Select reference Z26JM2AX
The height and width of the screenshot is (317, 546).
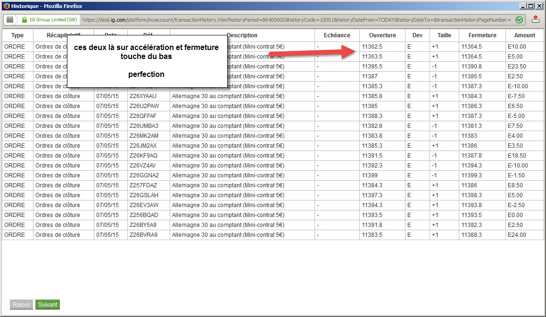coord(143,146)
